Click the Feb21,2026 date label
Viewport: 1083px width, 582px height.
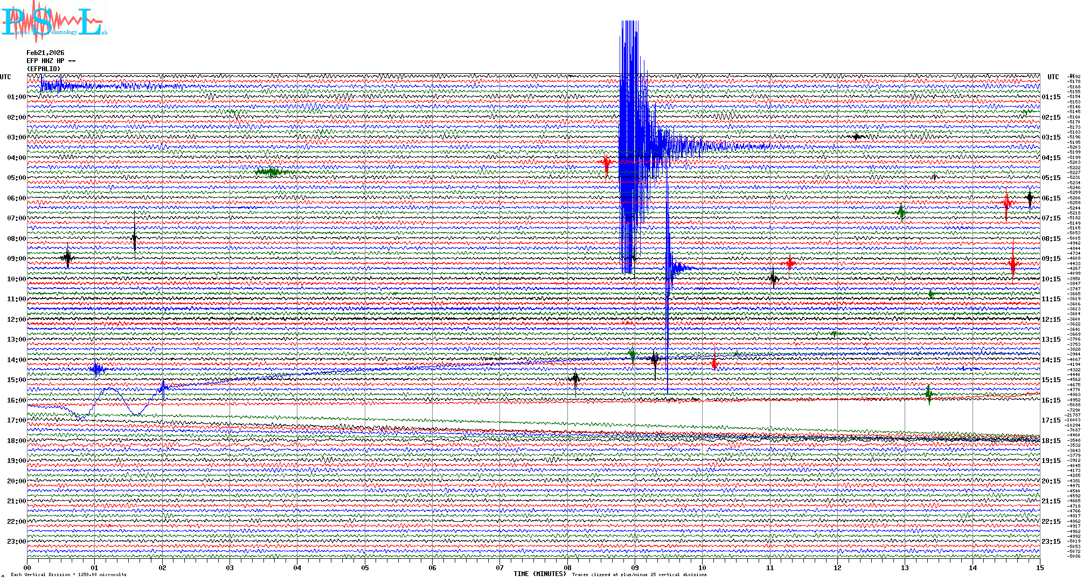tap(45, 53)
